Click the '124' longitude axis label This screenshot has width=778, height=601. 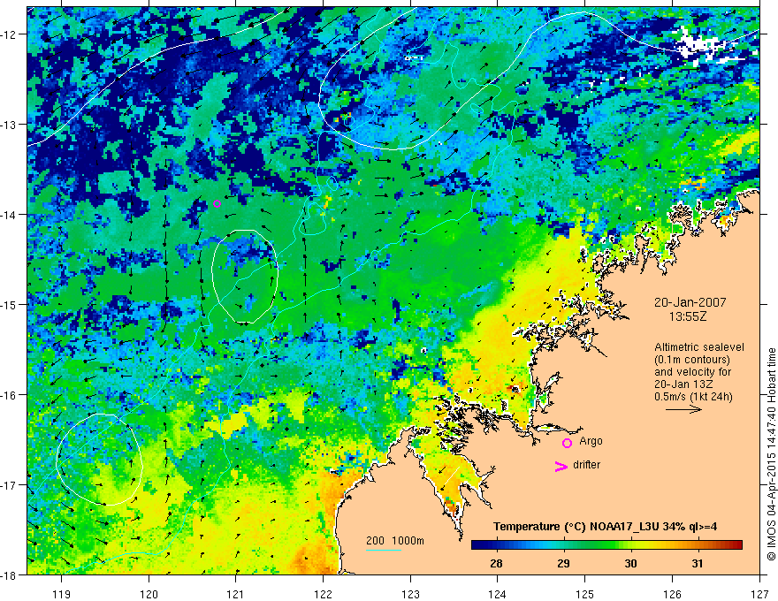click(498, 594)
